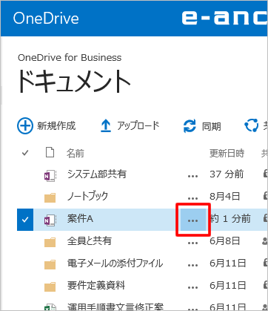This screenshot has width=268, height=311.
Task: Sort by the file type column icon
Action: 50,153
